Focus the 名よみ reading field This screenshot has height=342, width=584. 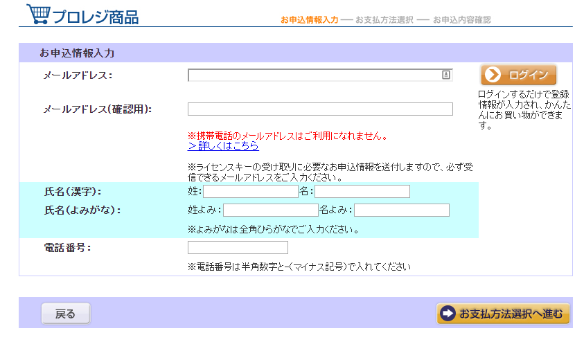click(402, 210)
